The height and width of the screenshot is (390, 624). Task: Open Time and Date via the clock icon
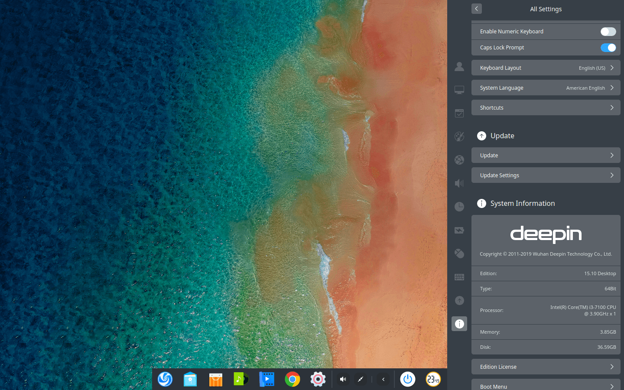pyautogui.click(x=459, y=207)
